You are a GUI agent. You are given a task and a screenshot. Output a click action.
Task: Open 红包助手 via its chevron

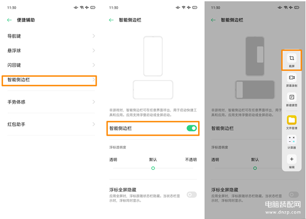[93, 124]
